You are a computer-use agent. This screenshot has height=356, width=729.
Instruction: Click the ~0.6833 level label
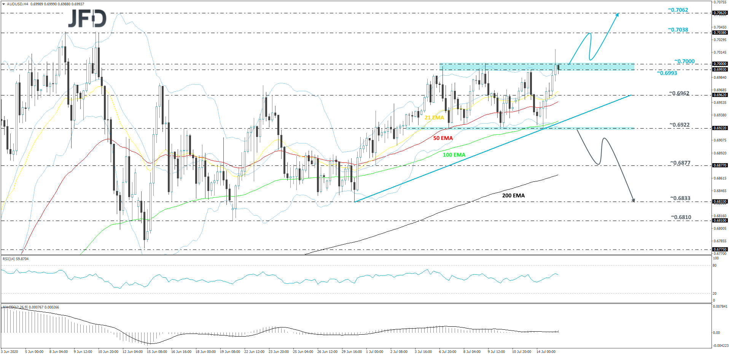680,198
